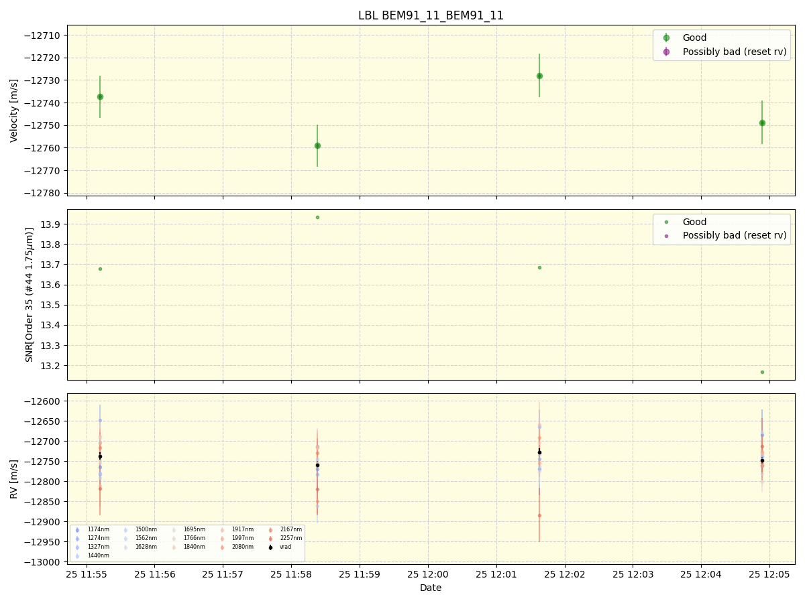Click purple Possibly bad marker in velocity legend
The height and width of the screenshot is (603, 805).
coord(666,52)
